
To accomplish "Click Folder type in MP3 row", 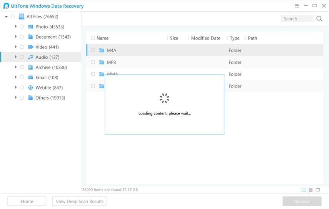I will [235, 62].
